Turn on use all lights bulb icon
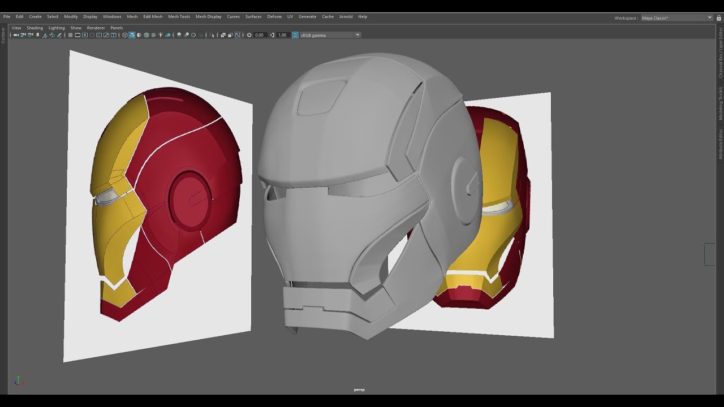 (161, 35)
